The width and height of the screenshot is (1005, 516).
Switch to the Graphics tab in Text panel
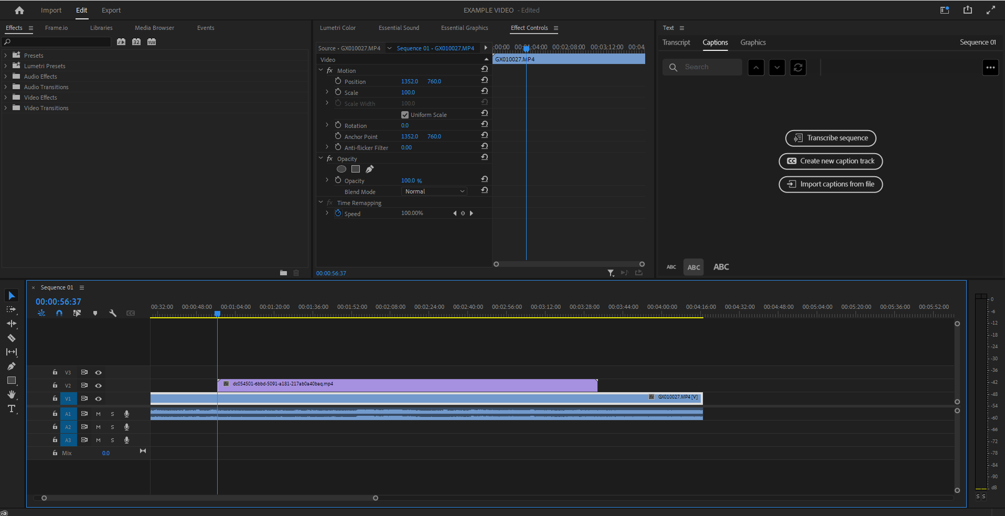pos(753,42)
